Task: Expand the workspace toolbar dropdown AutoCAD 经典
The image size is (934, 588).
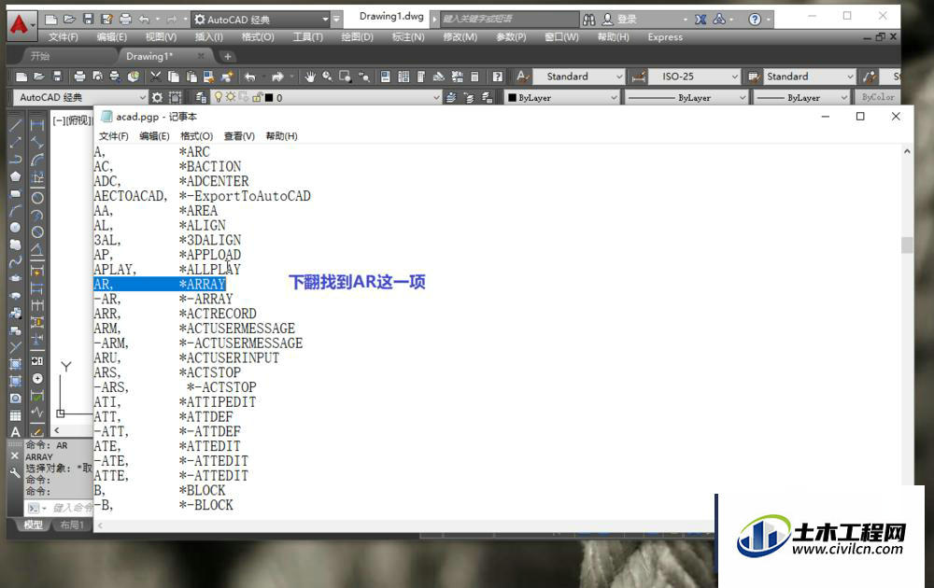Action: coord(79,97)
